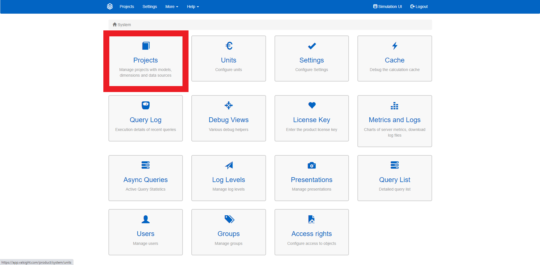Image resolution: width=540 pixels, height=265 pixels.
Task: Open Settings in the top navigation bar
Action: coord(150,7)
